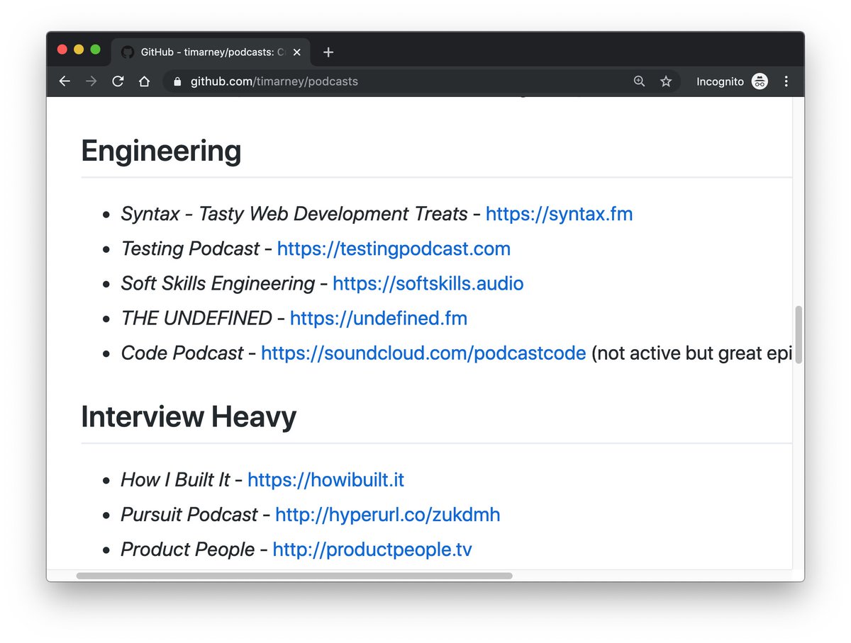851x643 pixels.
Task: Open the https://syntax.fm link
Action: [559, 214]
